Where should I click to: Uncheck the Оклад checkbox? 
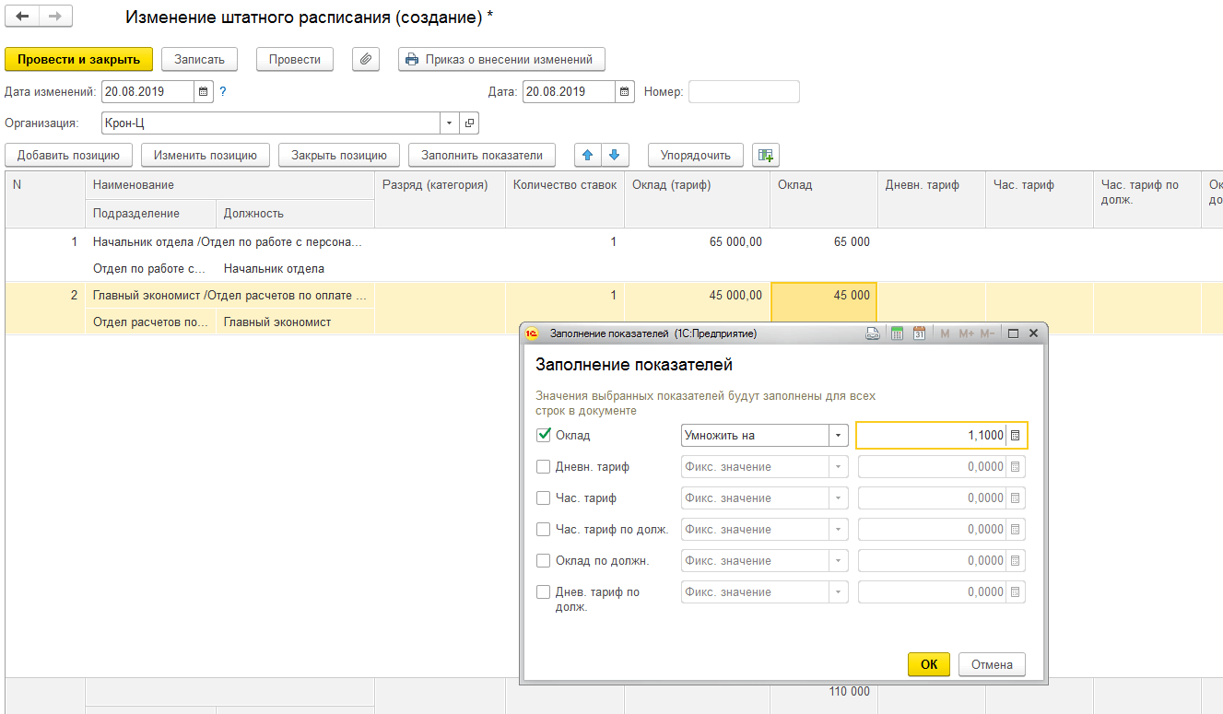click(544, 435)
